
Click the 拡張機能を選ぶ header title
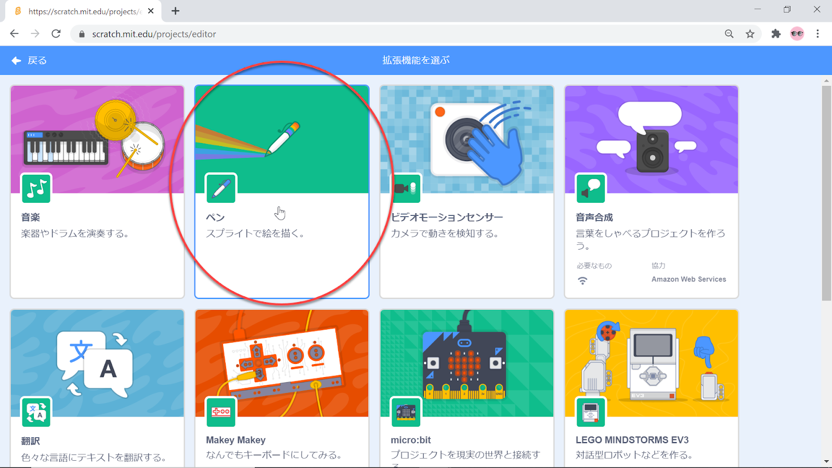coord(416,60)
